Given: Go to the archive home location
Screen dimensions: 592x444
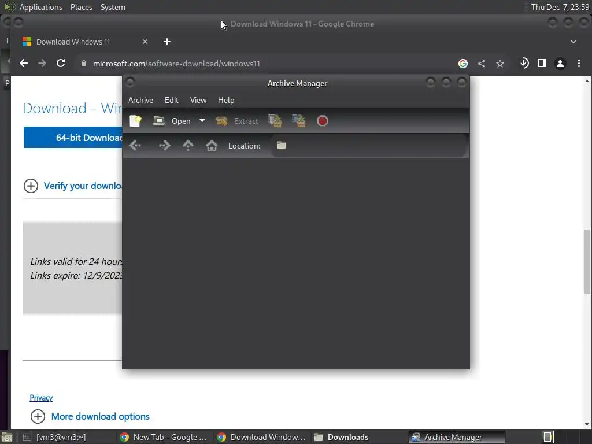Looking at the screenshot, I should (x=212, y=145).
